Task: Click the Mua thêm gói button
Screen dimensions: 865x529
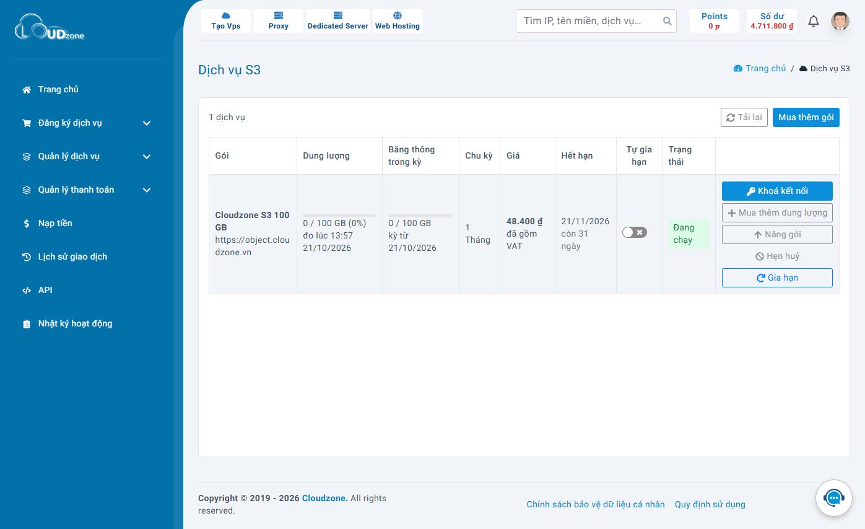Action: 806,117
